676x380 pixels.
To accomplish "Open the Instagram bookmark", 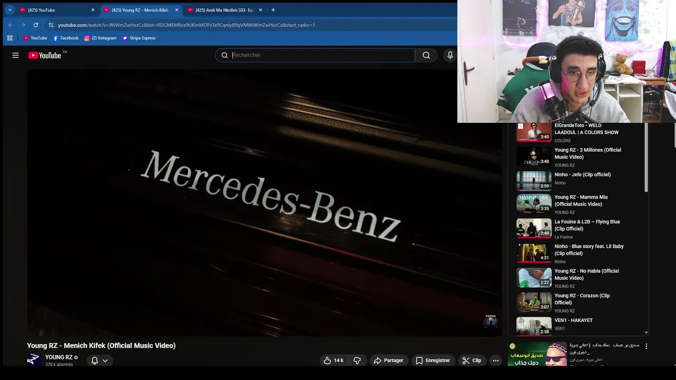I will (100, 38).
